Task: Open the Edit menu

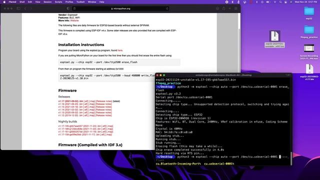Action: pos(30,2)
